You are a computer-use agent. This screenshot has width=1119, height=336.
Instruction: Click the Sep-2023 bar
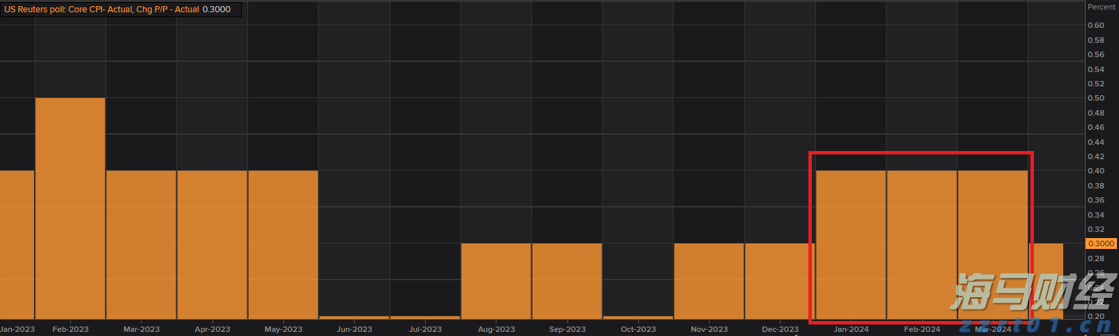(567, 280)
